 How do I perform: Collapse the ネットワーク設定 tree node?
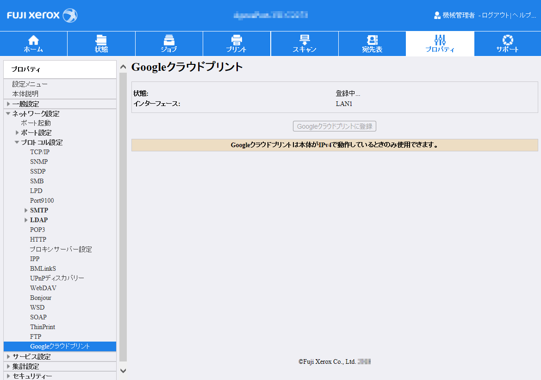pos(8,113)
